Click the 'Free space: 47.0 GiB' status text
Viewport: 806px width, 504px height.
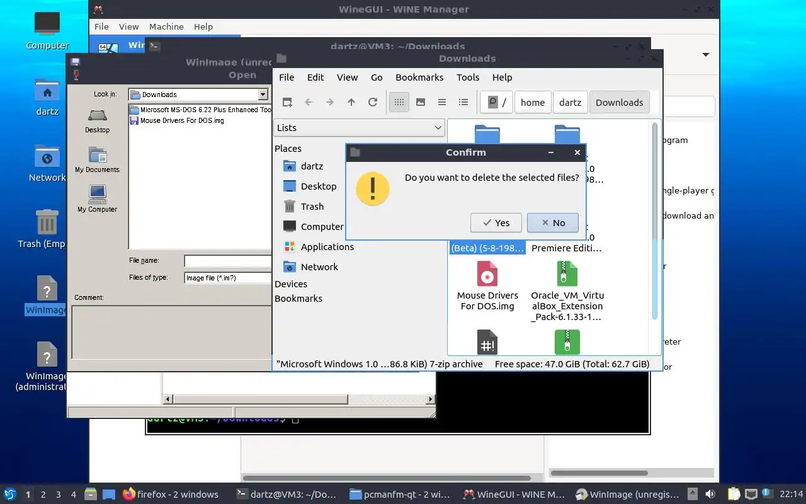[x=572, y=364]
